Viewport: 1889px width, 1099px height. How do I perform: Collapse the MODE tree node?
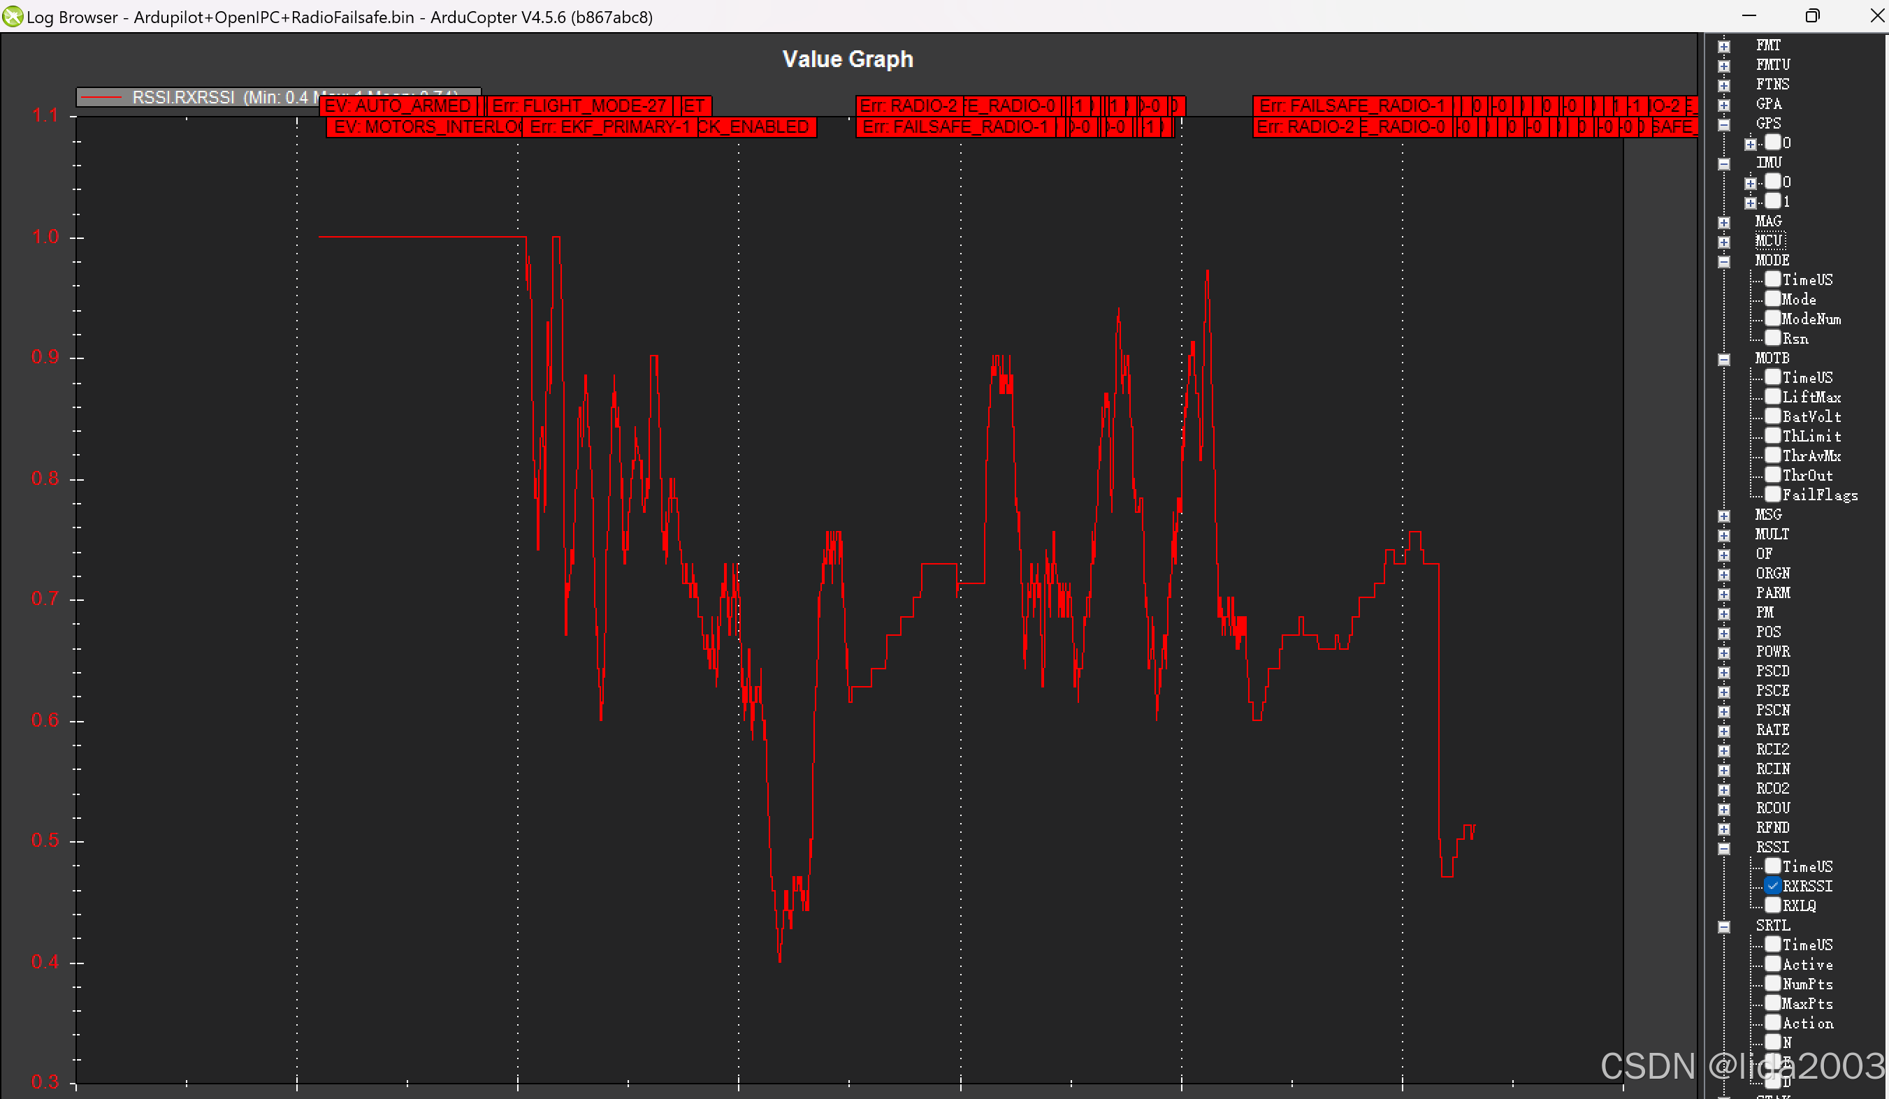point(1724,261)
